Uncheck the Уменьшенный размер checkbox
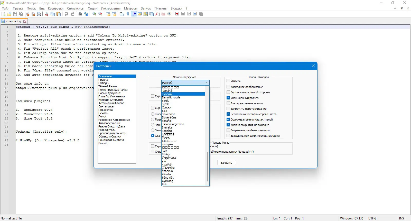 (x=228, y=98)
